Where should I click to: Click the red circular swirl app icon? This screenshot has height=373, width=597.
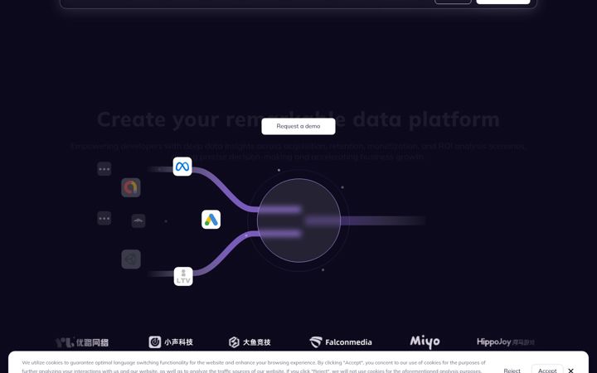tap(131, 187)
